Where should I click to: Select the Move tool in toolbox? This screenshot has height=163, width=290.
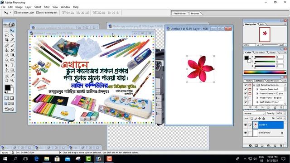click(x=12, y=30)
